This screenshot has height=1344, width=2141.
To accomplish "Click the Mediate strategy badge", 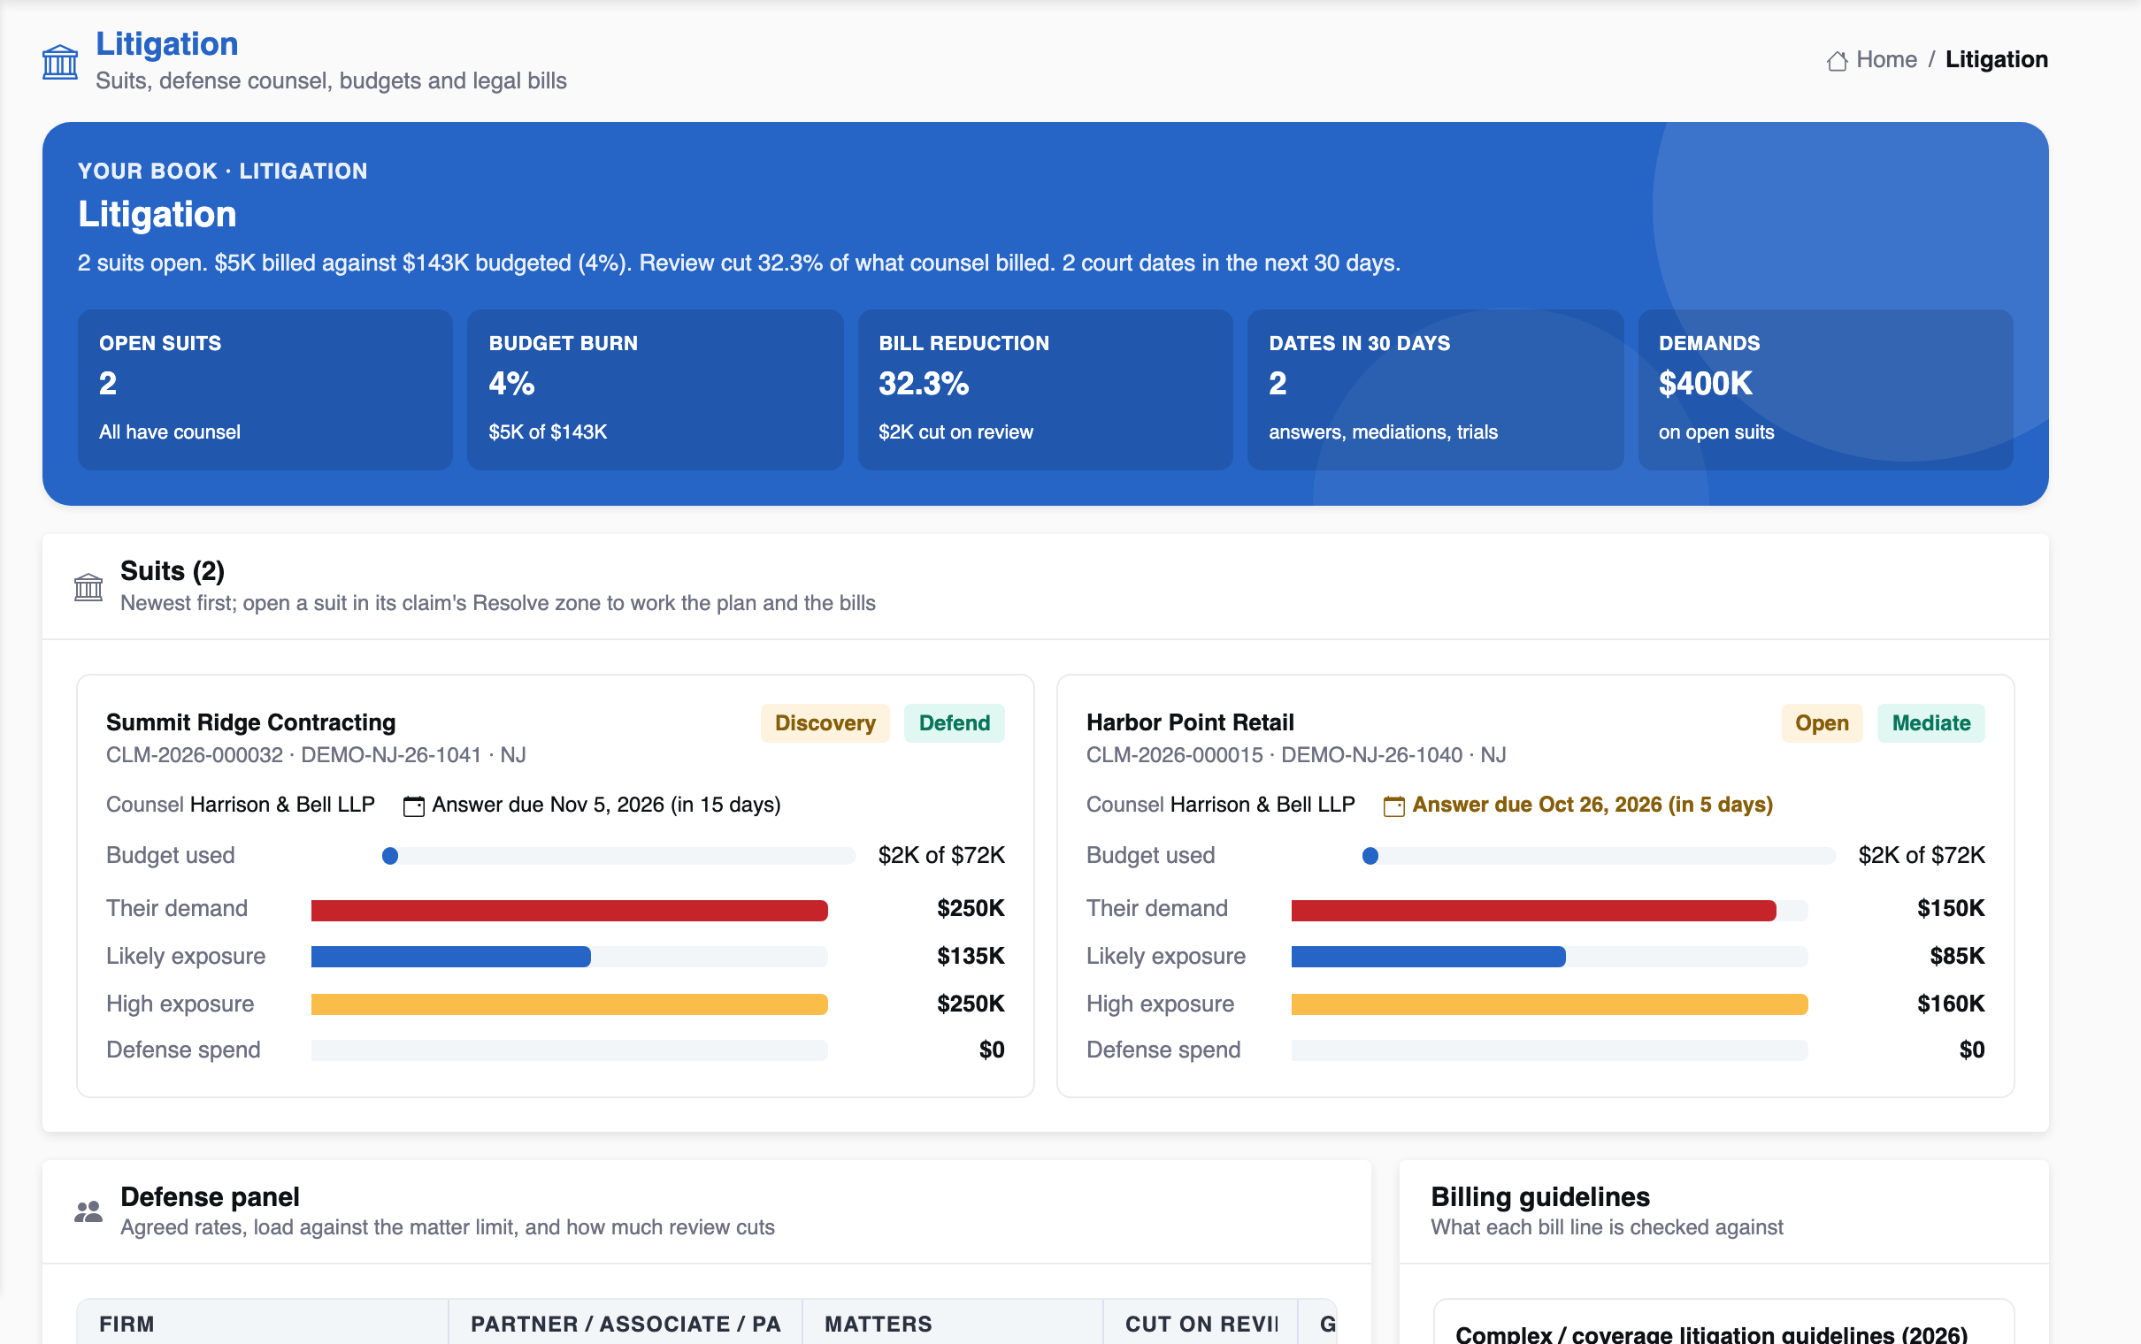I will point(1931,722).
